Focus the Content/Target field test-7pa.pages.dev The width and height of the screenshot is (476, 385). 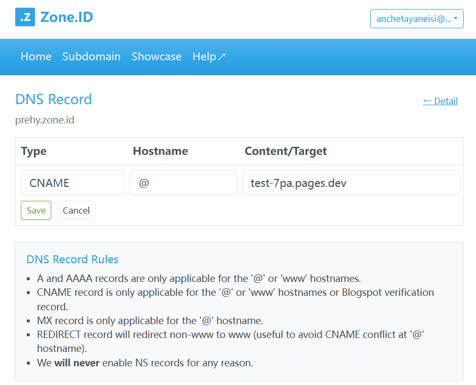click(351, 183)
